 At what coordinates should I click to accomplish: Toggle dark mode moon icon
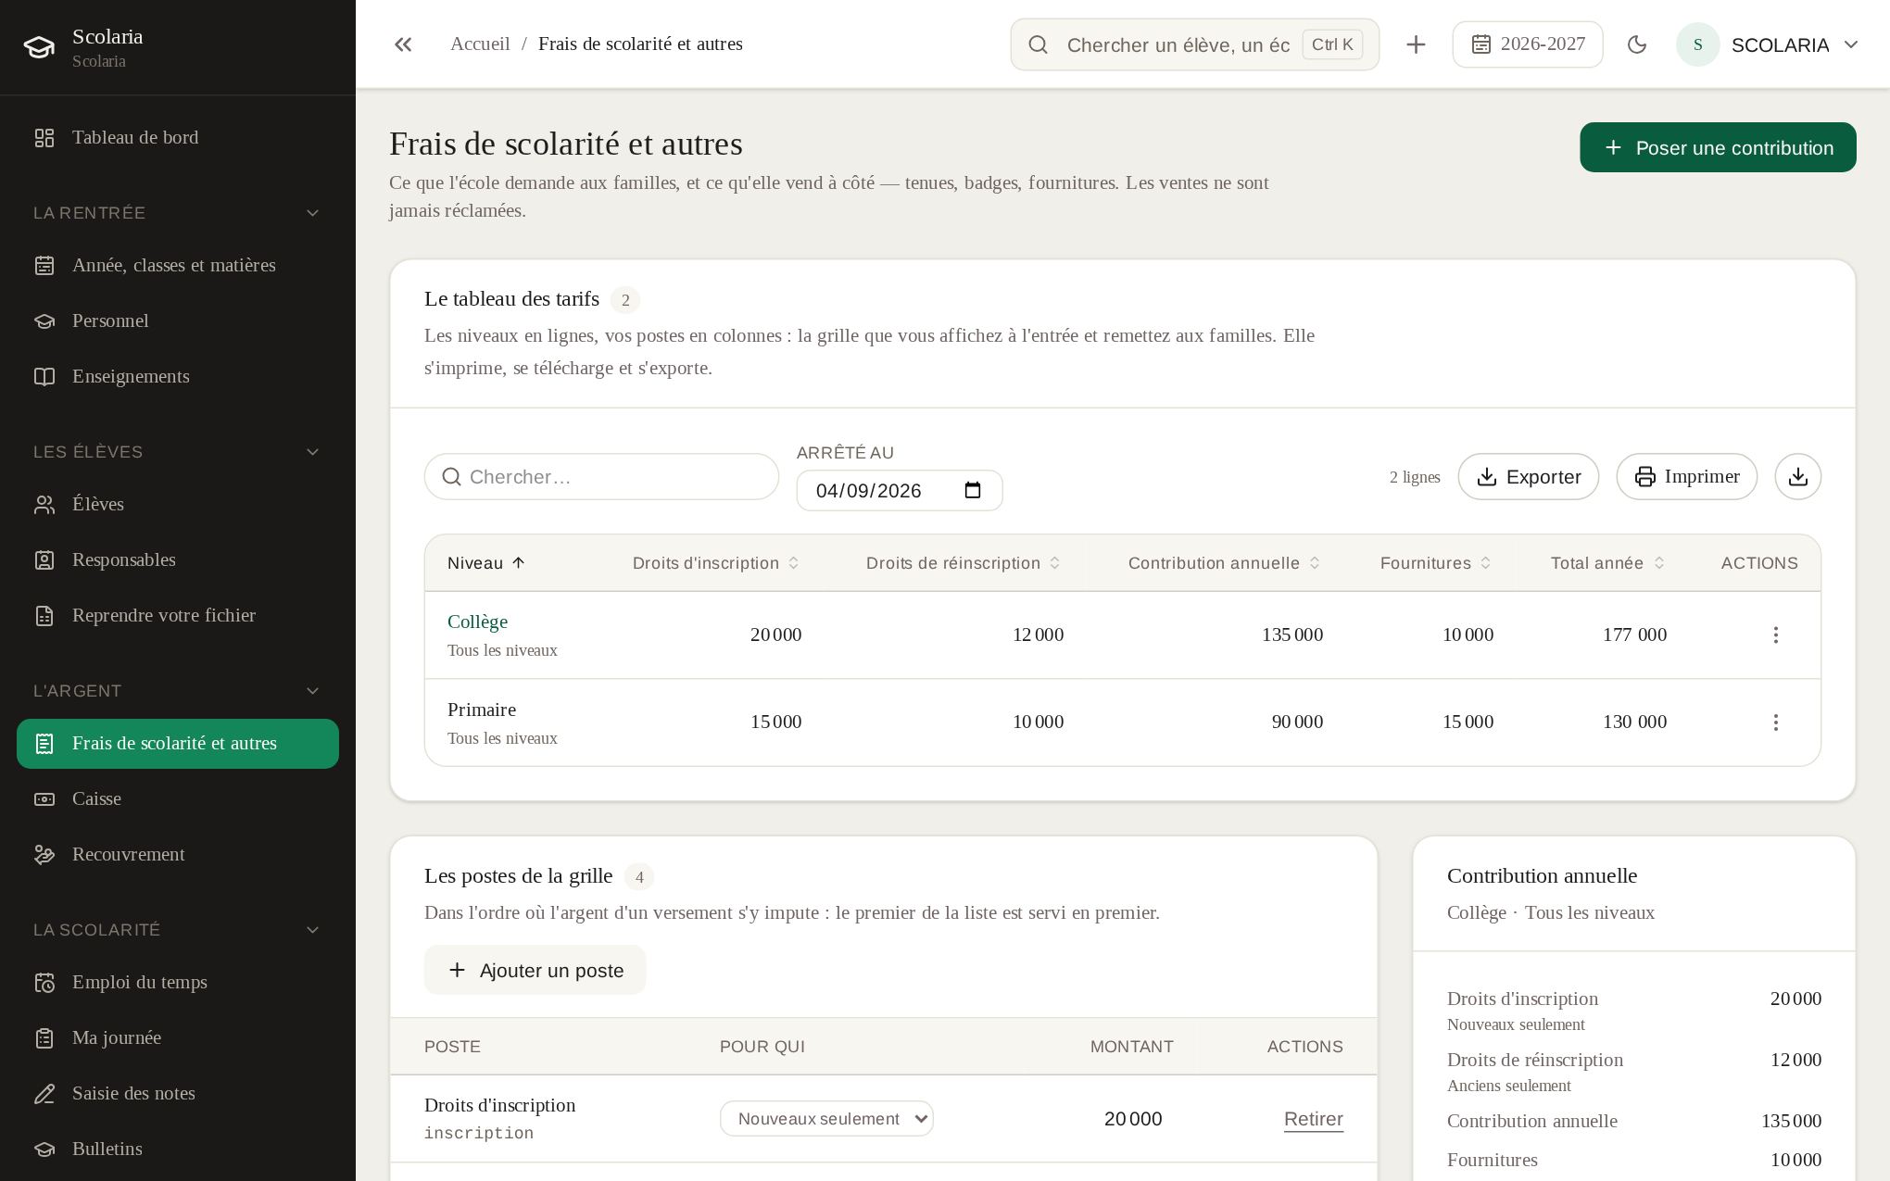1637,44
